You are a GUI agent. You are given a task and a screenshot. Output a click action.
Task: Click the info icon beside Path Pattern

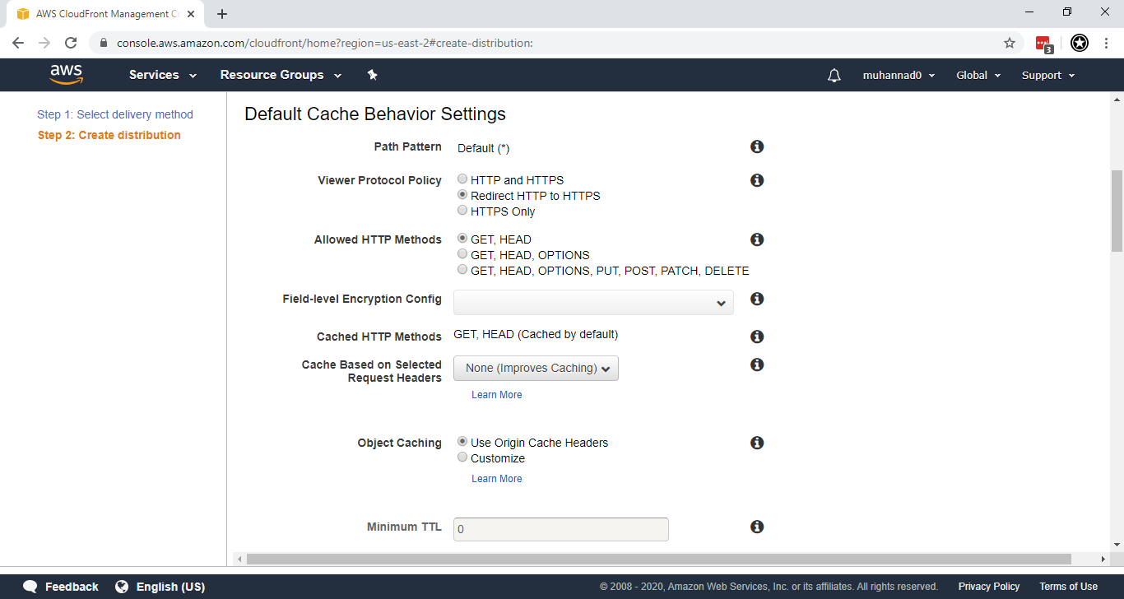point(756,146)
